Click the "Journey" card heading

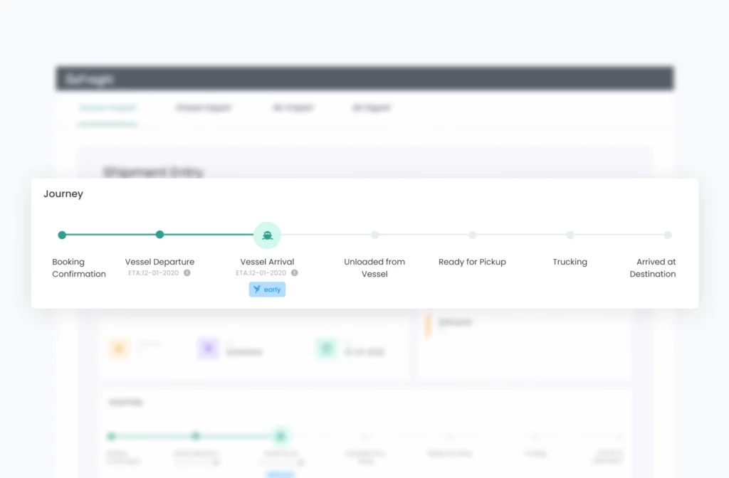click(x=63, y=194)
